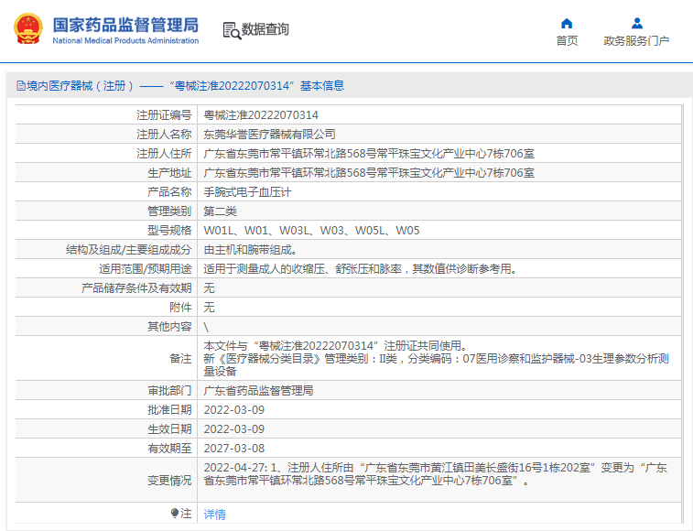Click the 备注 row label
The height and width of the screenshot is (531, 693).
(180, 359)
